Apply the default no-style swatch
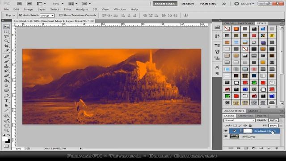The image size is (286, 161). pos(227,29)
